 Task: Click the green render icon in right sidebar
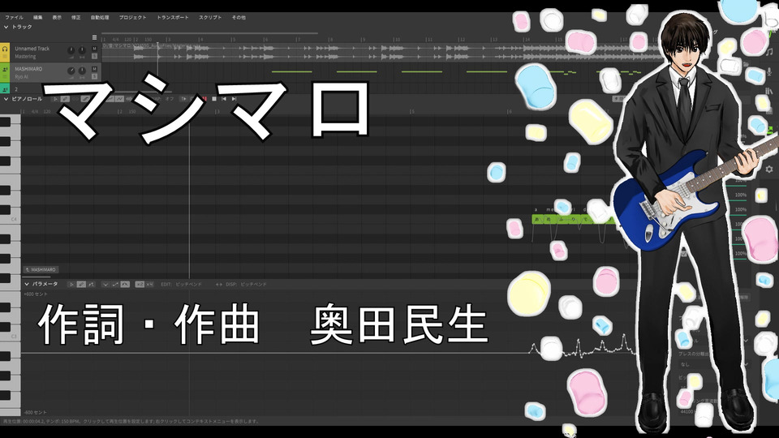(769, 130)
